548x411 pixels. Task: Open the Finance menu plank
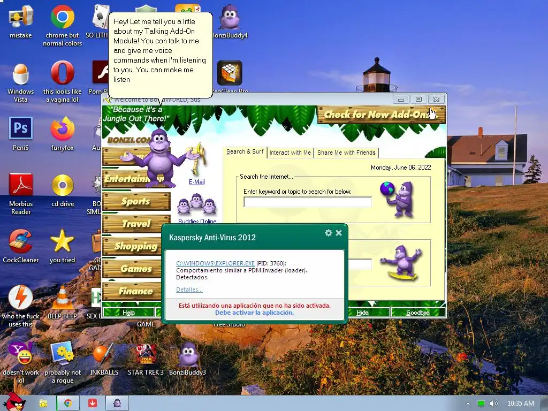pos(133,291)
